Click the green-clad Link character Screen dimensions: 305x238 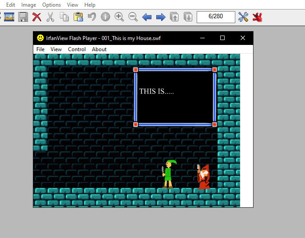[x=168, y=174]
